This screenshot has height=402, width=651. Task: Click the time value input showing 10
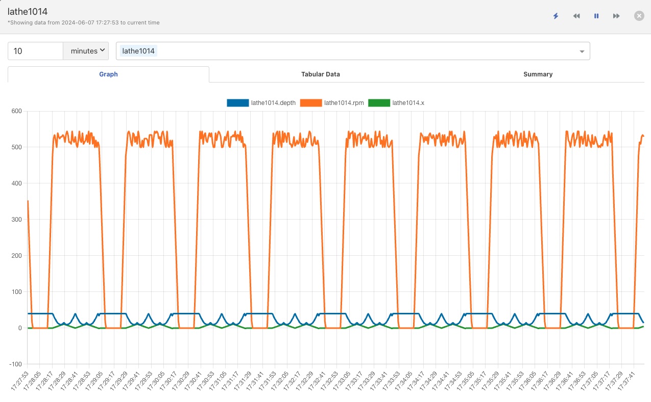(x=35, y=51)
